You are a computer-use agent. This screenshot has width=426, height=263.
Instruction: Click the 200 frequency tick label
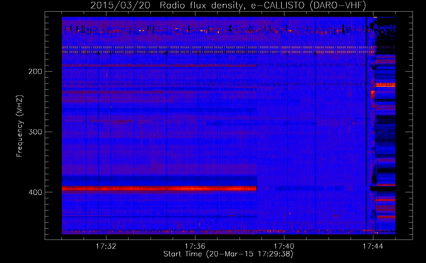(x=35, y=72)
